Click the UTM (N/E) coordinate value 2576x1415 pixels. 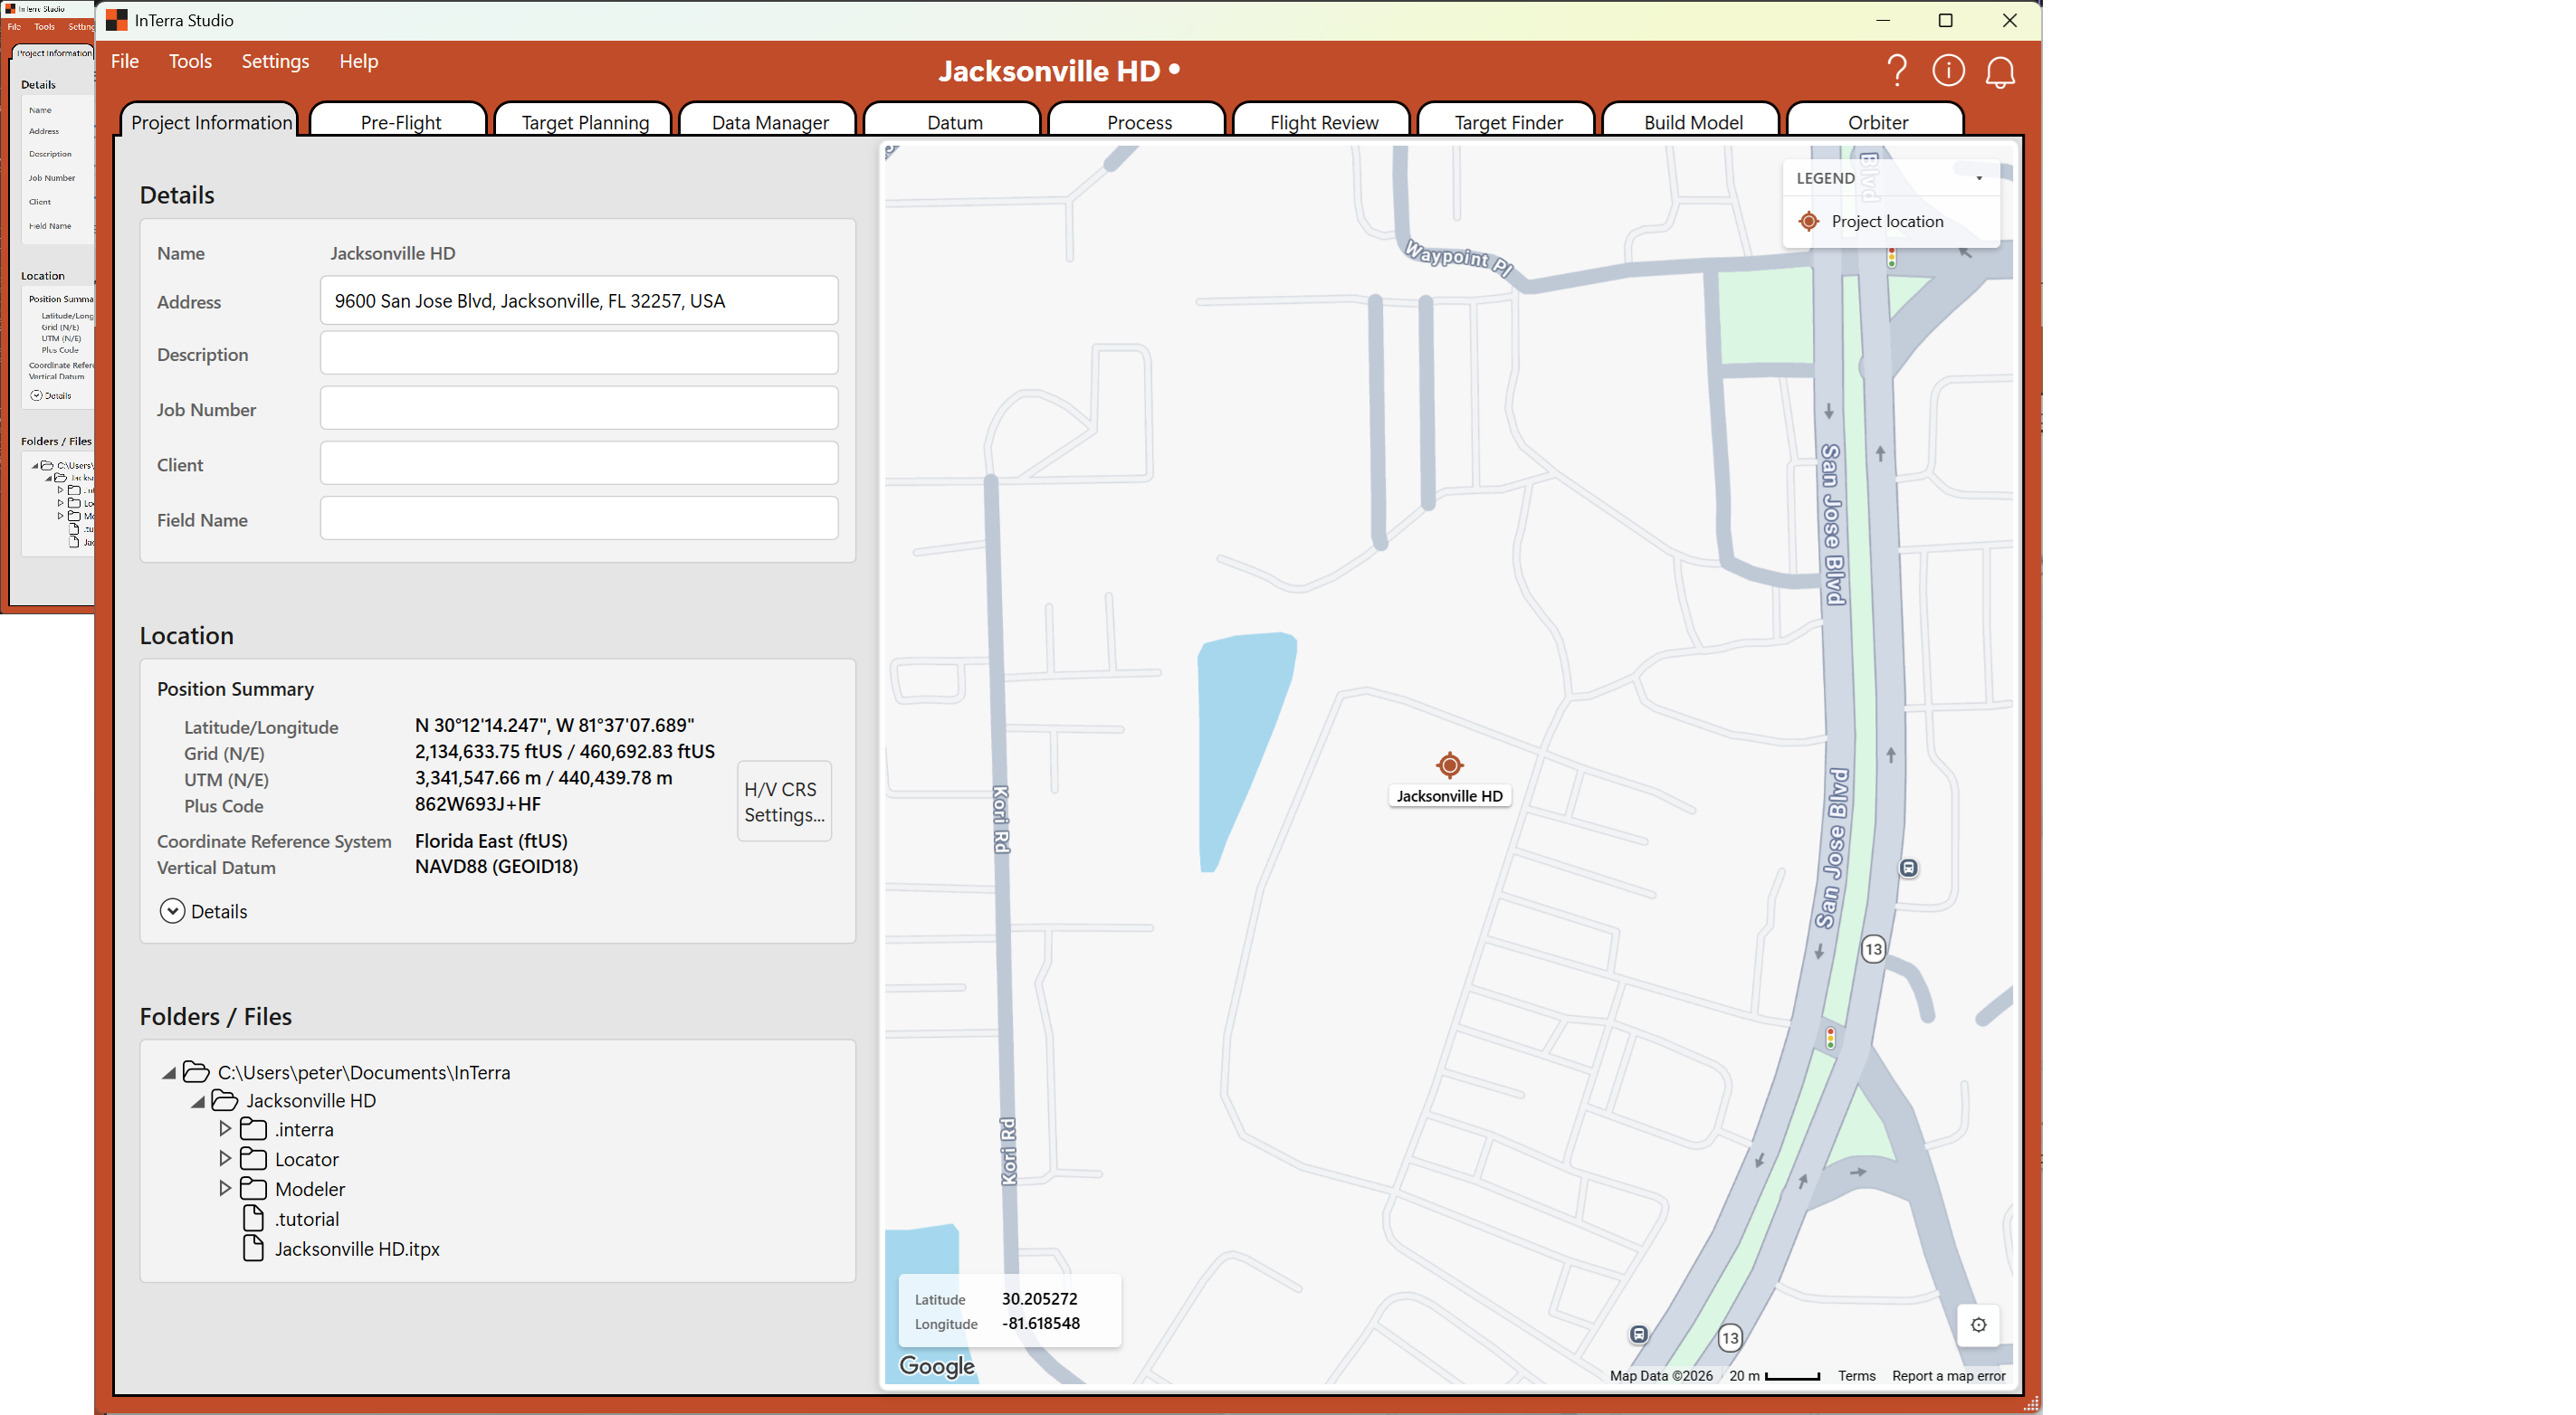click(x=544, y=777)
